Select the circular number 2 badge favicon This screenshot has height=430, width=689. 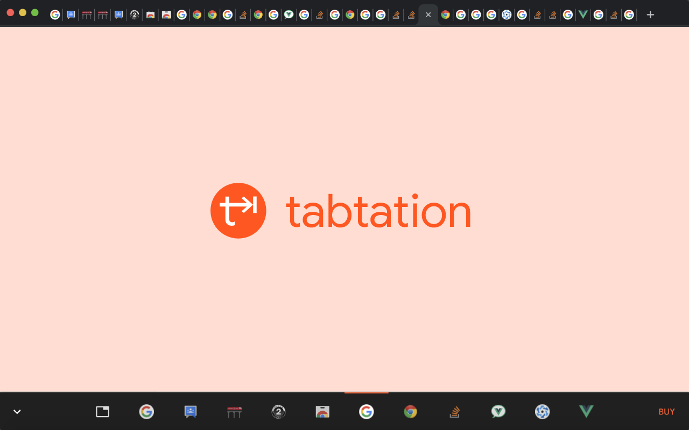click(278, 412)
